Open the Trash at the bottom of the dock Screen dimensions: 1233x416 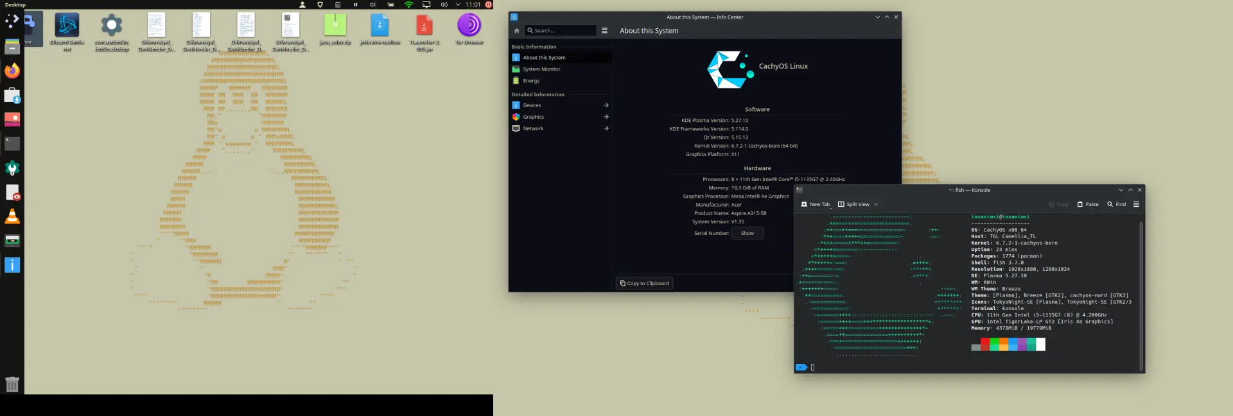[x=12, y=384]
